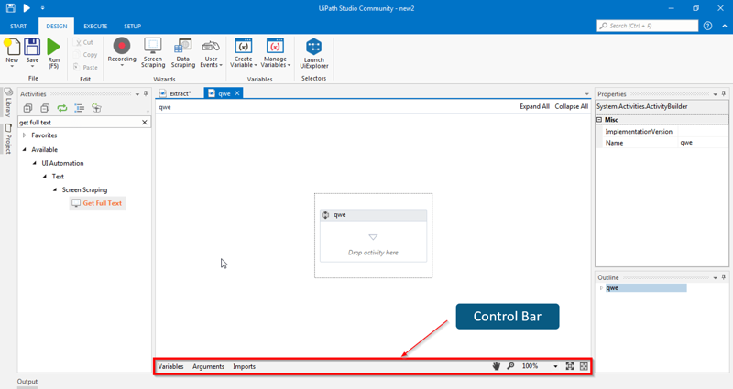Run the workflow with Run (F5)
Screen dimensions: 733x389
coord(54,54)
